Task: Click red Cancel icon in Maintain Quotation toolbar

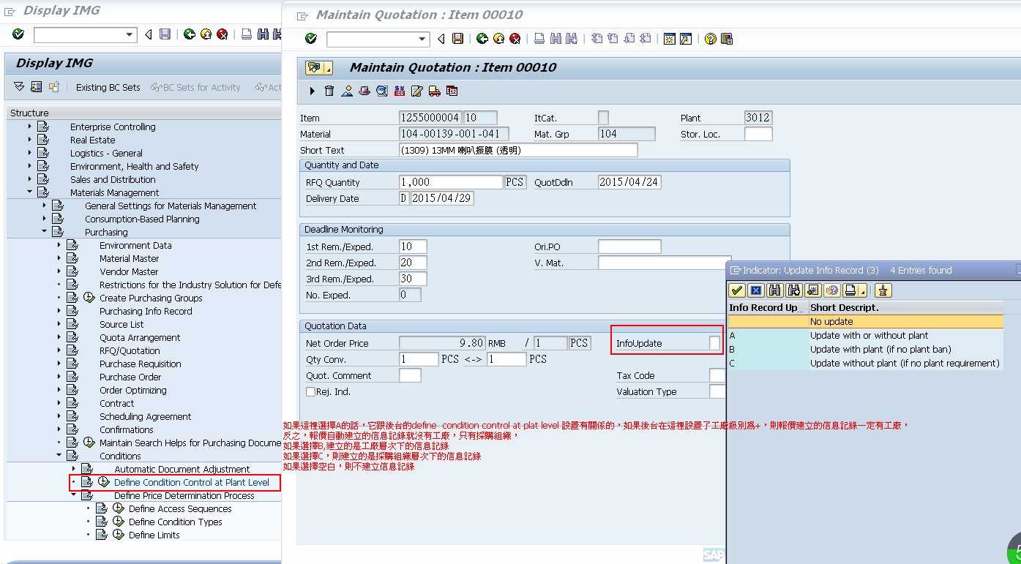Action: pyautogui.click(x=515, y=39)
